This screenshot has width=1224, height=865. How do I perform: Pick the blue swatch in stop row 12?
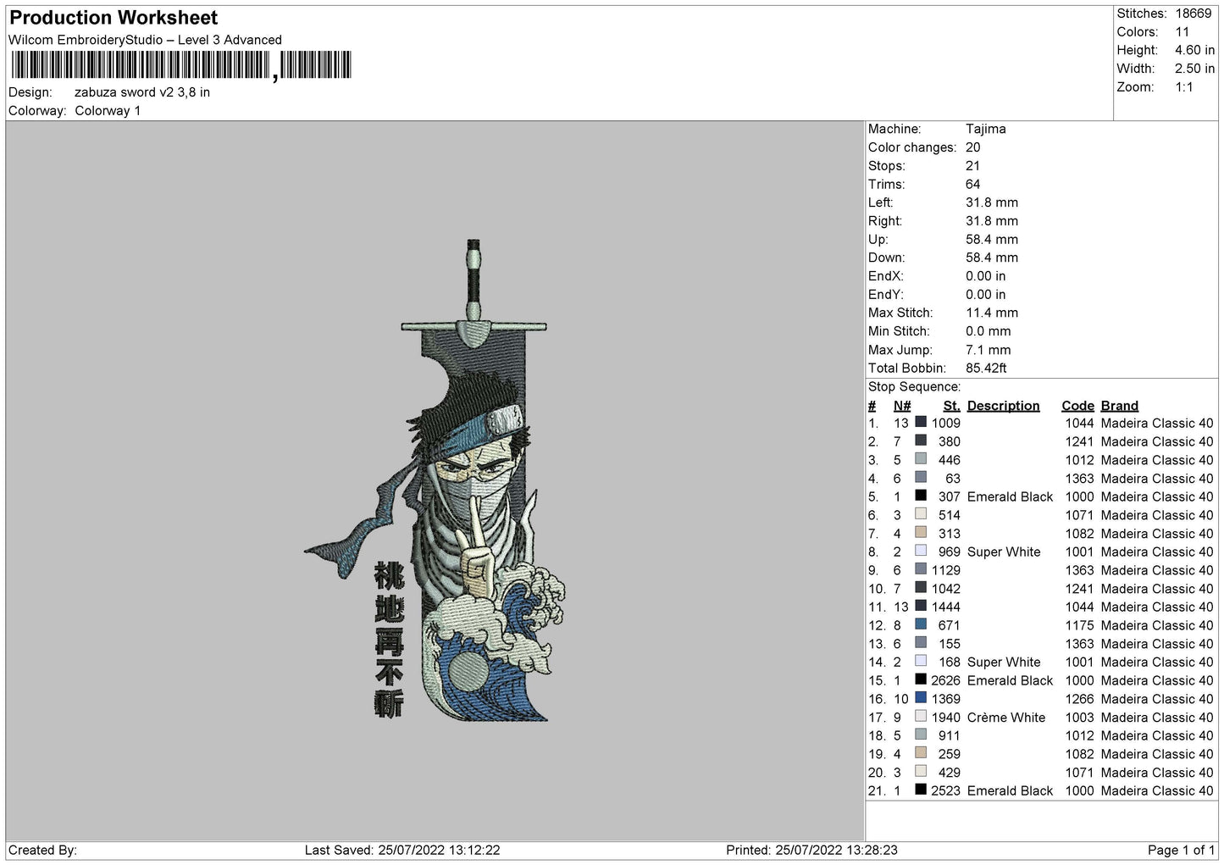921,624
